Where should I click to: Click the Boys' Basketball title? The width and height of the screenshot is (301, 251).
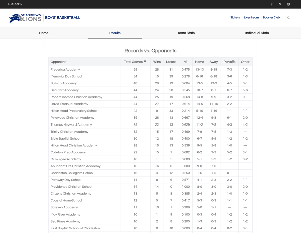pos(63,18)
